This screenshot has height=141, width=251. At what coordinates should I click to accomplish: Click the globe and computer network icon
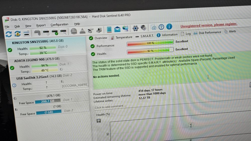(125, 29)
